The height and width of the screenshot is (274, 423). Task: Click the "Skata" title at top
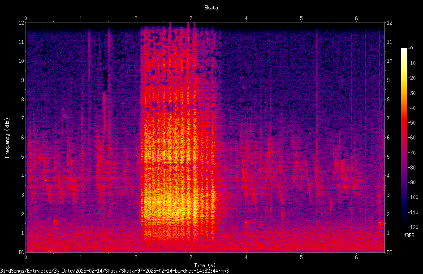pyautogui.click(x=211, y=8)
